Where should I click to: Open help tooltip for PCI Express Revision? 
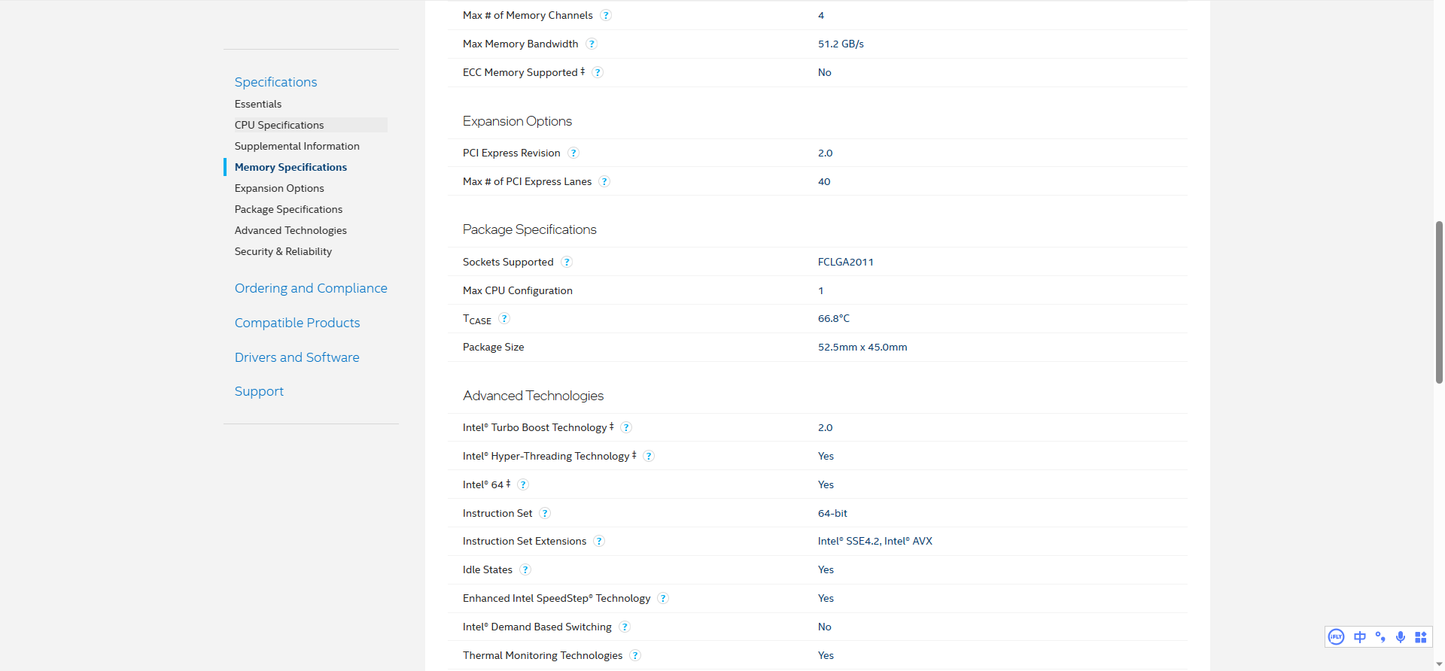pyautogui.click(x=573, y=153)
